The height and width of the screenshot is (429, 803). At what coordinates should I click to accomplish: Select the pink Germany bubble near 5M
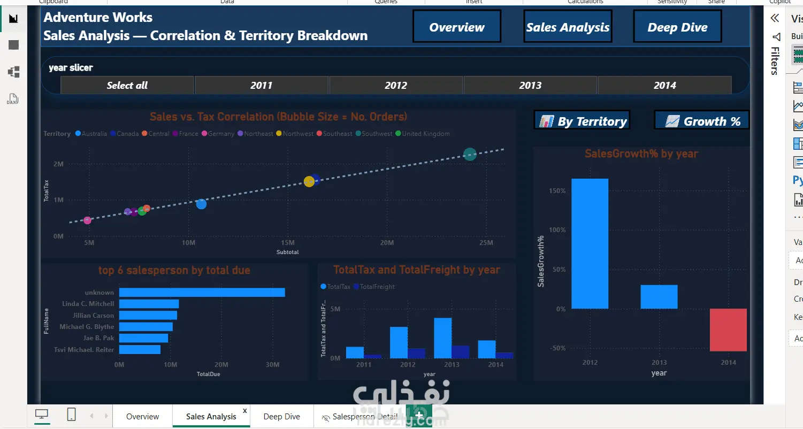point(88,220)
